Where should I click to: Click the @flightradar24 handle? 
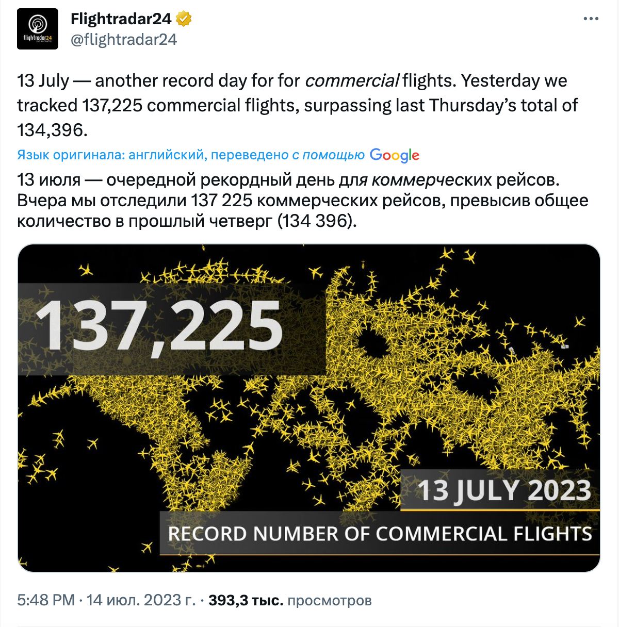click(x=124, y=40)
